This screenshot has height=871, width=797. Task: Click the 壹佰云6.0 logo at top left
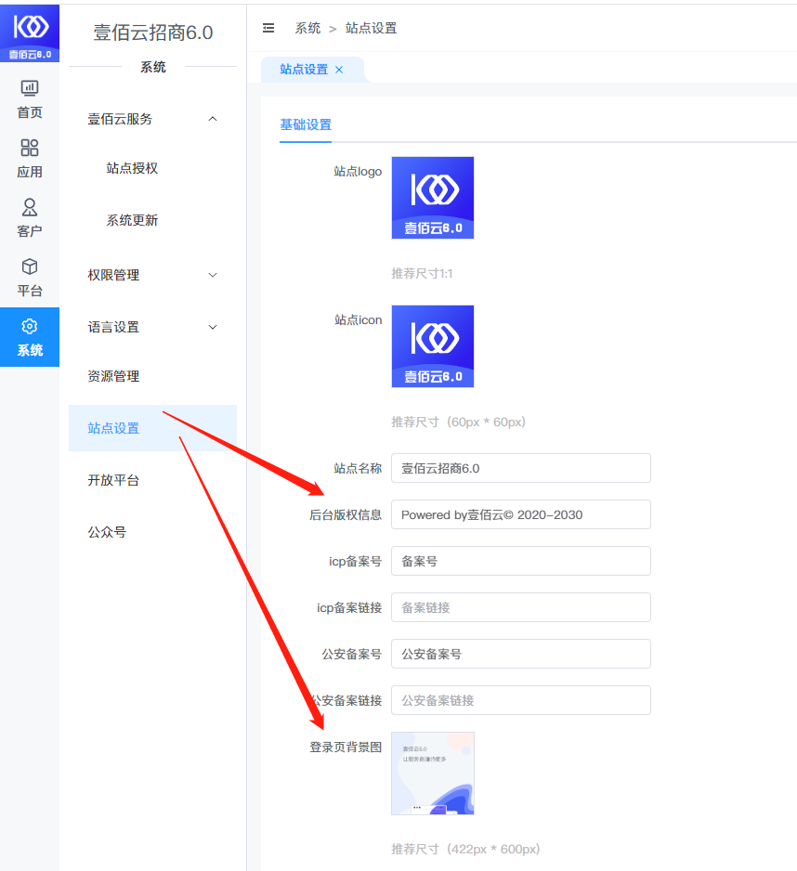(x=30, y=32)
